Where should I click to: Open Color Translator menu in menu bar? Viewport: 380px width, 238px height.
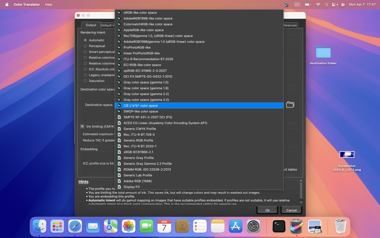pos(27,4)
